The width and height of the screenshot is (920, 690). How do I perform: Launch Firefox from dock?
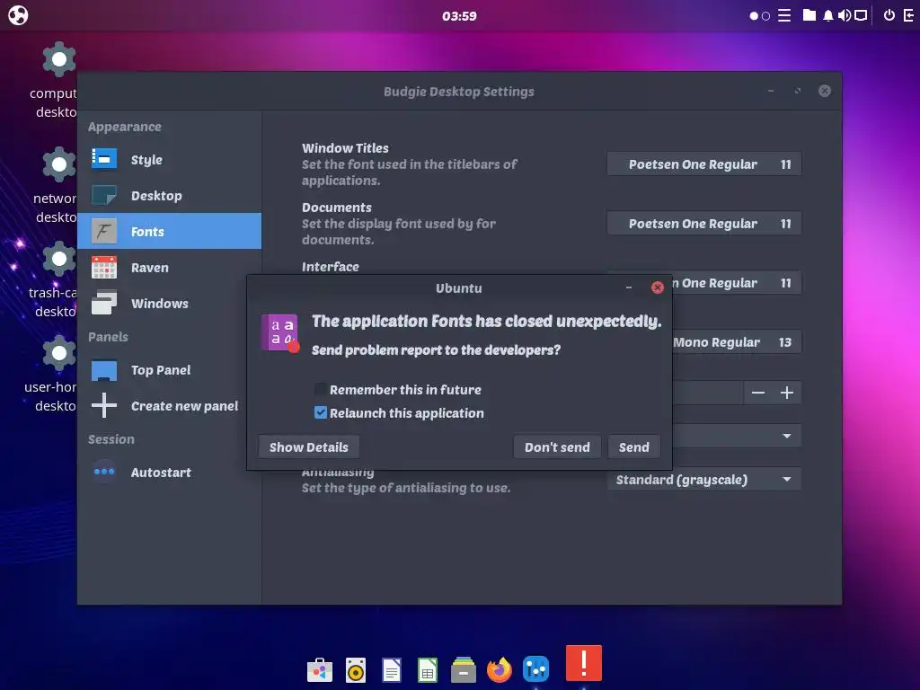(x=500, y=670)
